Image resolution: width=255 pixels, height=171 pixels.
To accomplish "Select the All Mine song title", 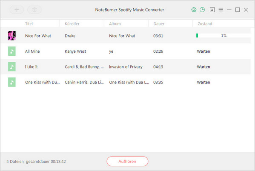I will point(32,51).
